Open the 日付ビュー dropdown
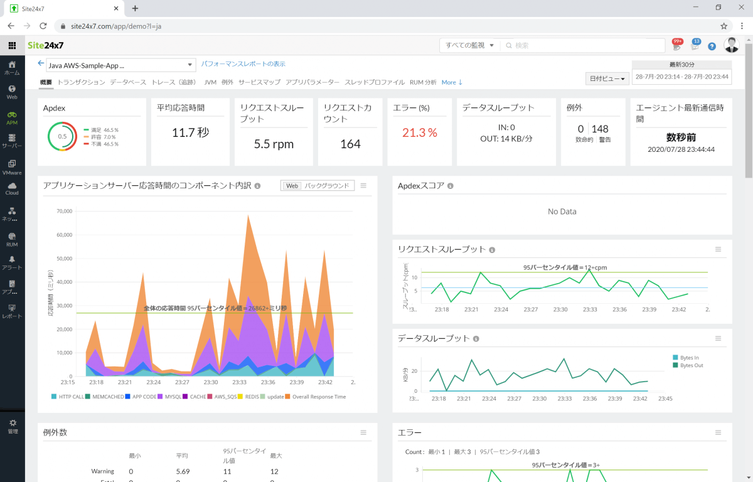 [607, 78]
